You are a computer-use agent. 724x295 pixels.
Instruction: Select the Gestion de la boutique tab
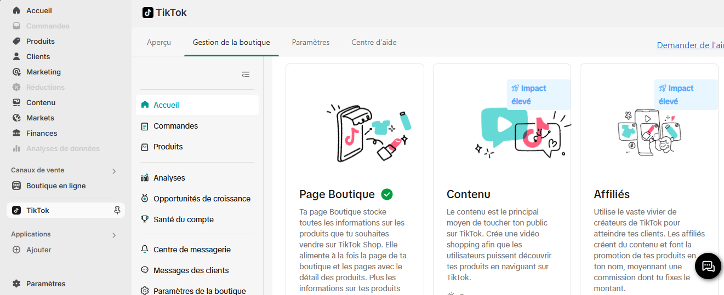coord(231,42)
